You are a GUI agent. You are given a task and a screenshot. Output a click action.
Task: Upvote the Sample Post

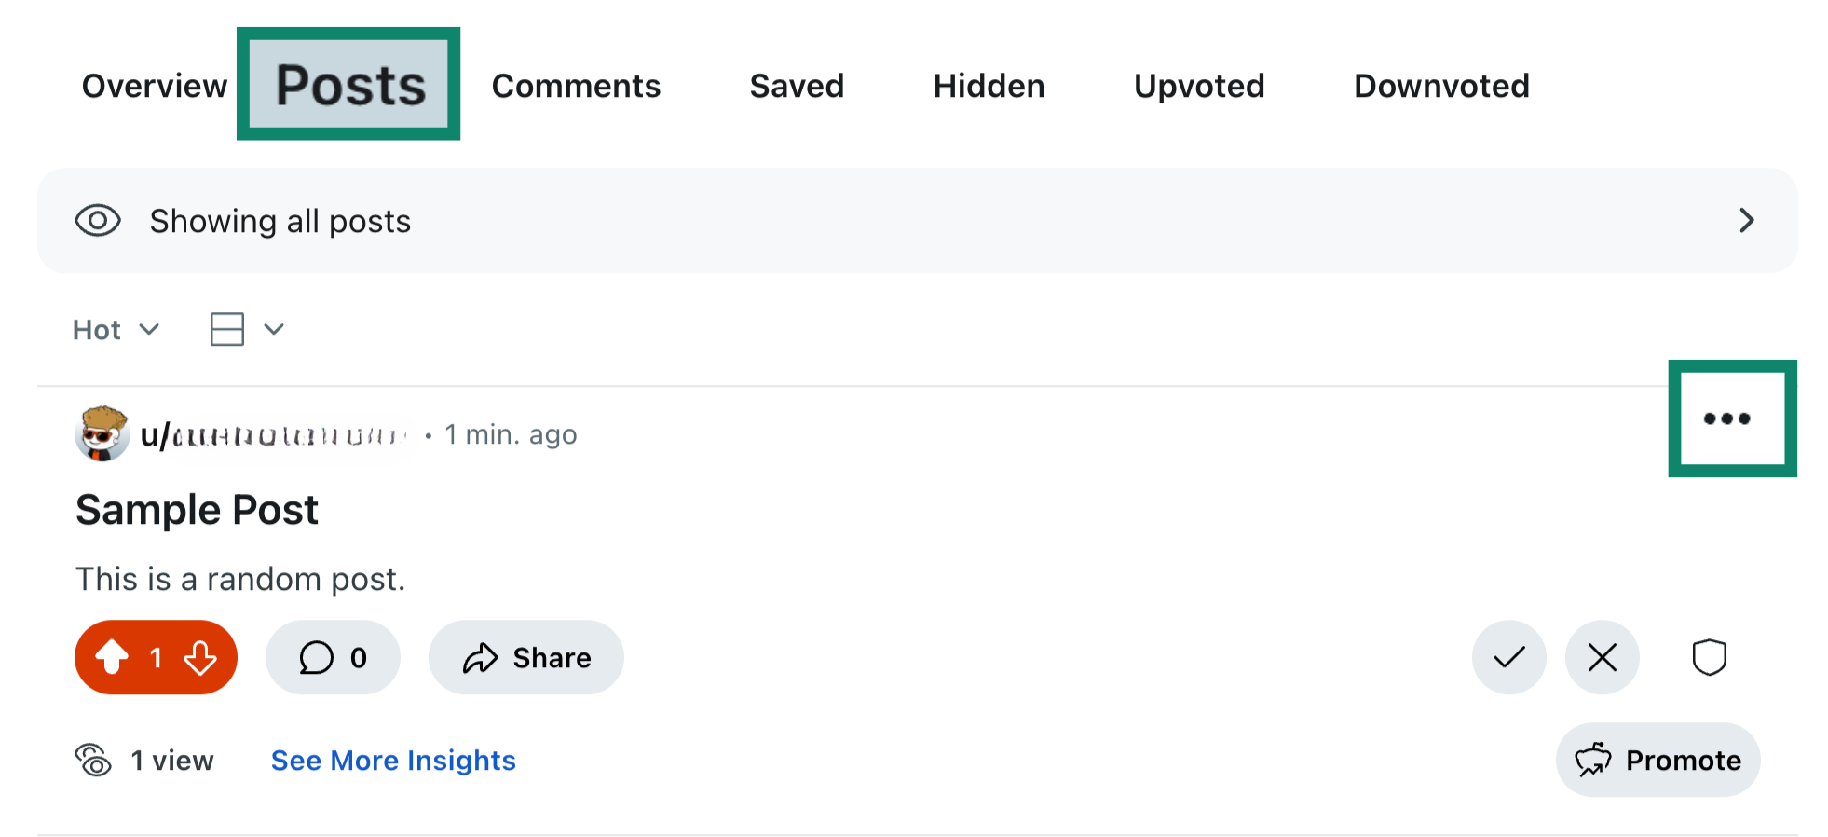112,657
